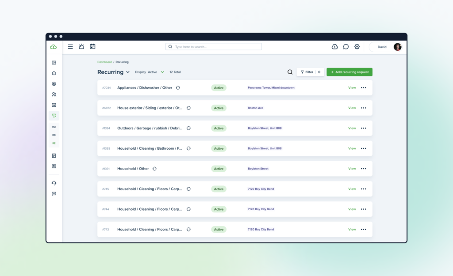Open the hamburger menu icon

point(70,46)
